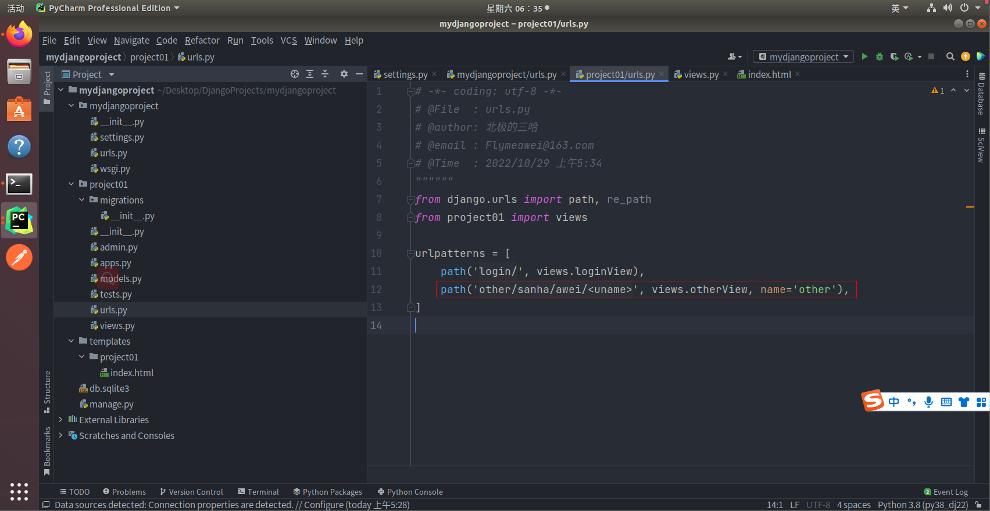Viewport: 990px width, 511px height.
Task: Select views.py in project tree
Action: (117, 326)
